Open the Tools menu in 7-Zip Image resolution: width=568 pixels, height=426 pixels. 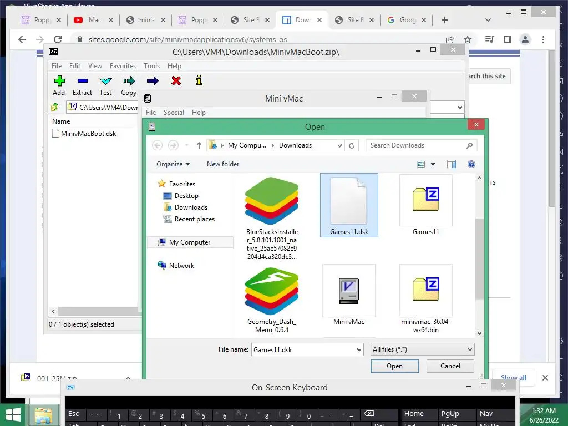tap(151, 66)
